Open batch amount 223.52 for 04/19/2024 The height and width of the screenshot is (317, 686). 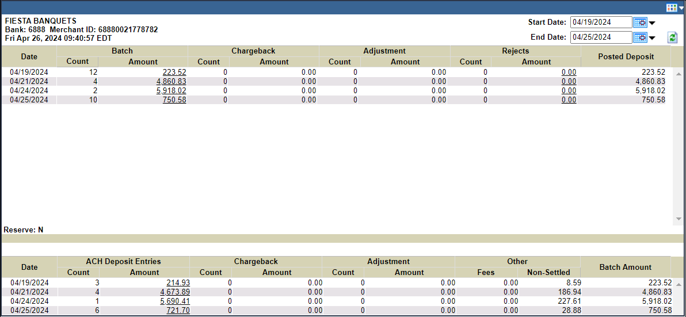[x=174, y=72]
